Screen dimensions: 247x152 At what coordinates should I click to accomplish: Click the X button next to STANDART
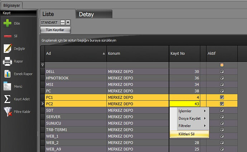coord(68,22)
